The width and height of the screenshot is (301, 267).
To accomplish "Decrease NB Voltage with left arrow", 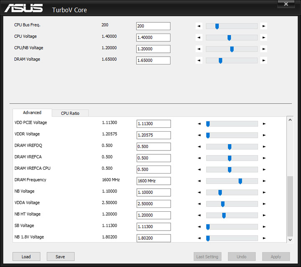I will 199,192.
